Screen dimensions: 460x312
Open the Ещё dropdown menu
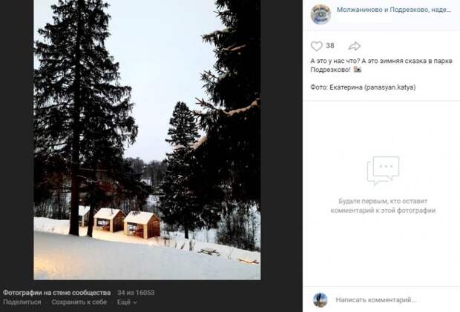(x=127, y=302)
